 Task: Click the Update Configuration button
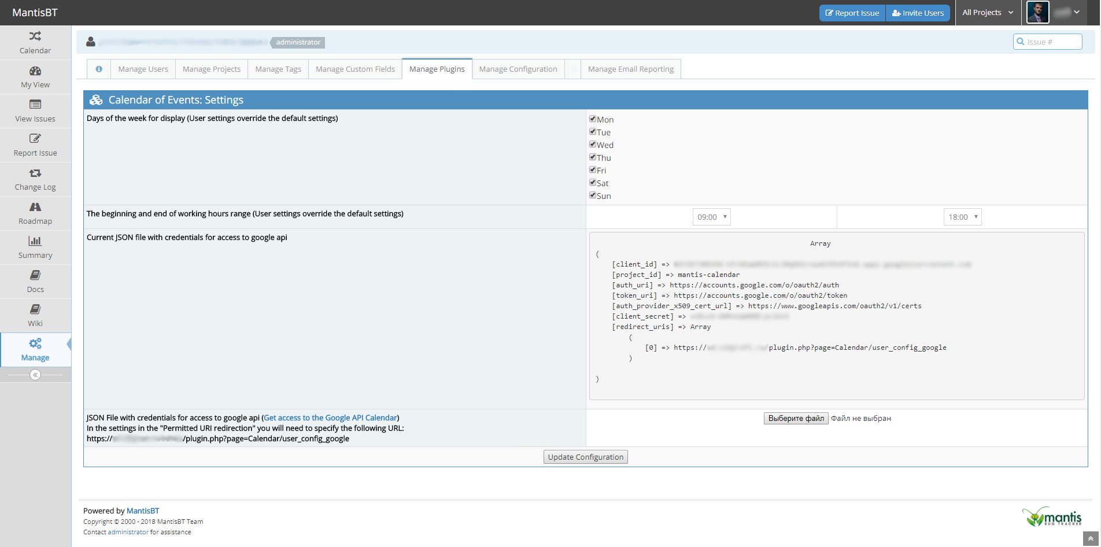(586, 457)
